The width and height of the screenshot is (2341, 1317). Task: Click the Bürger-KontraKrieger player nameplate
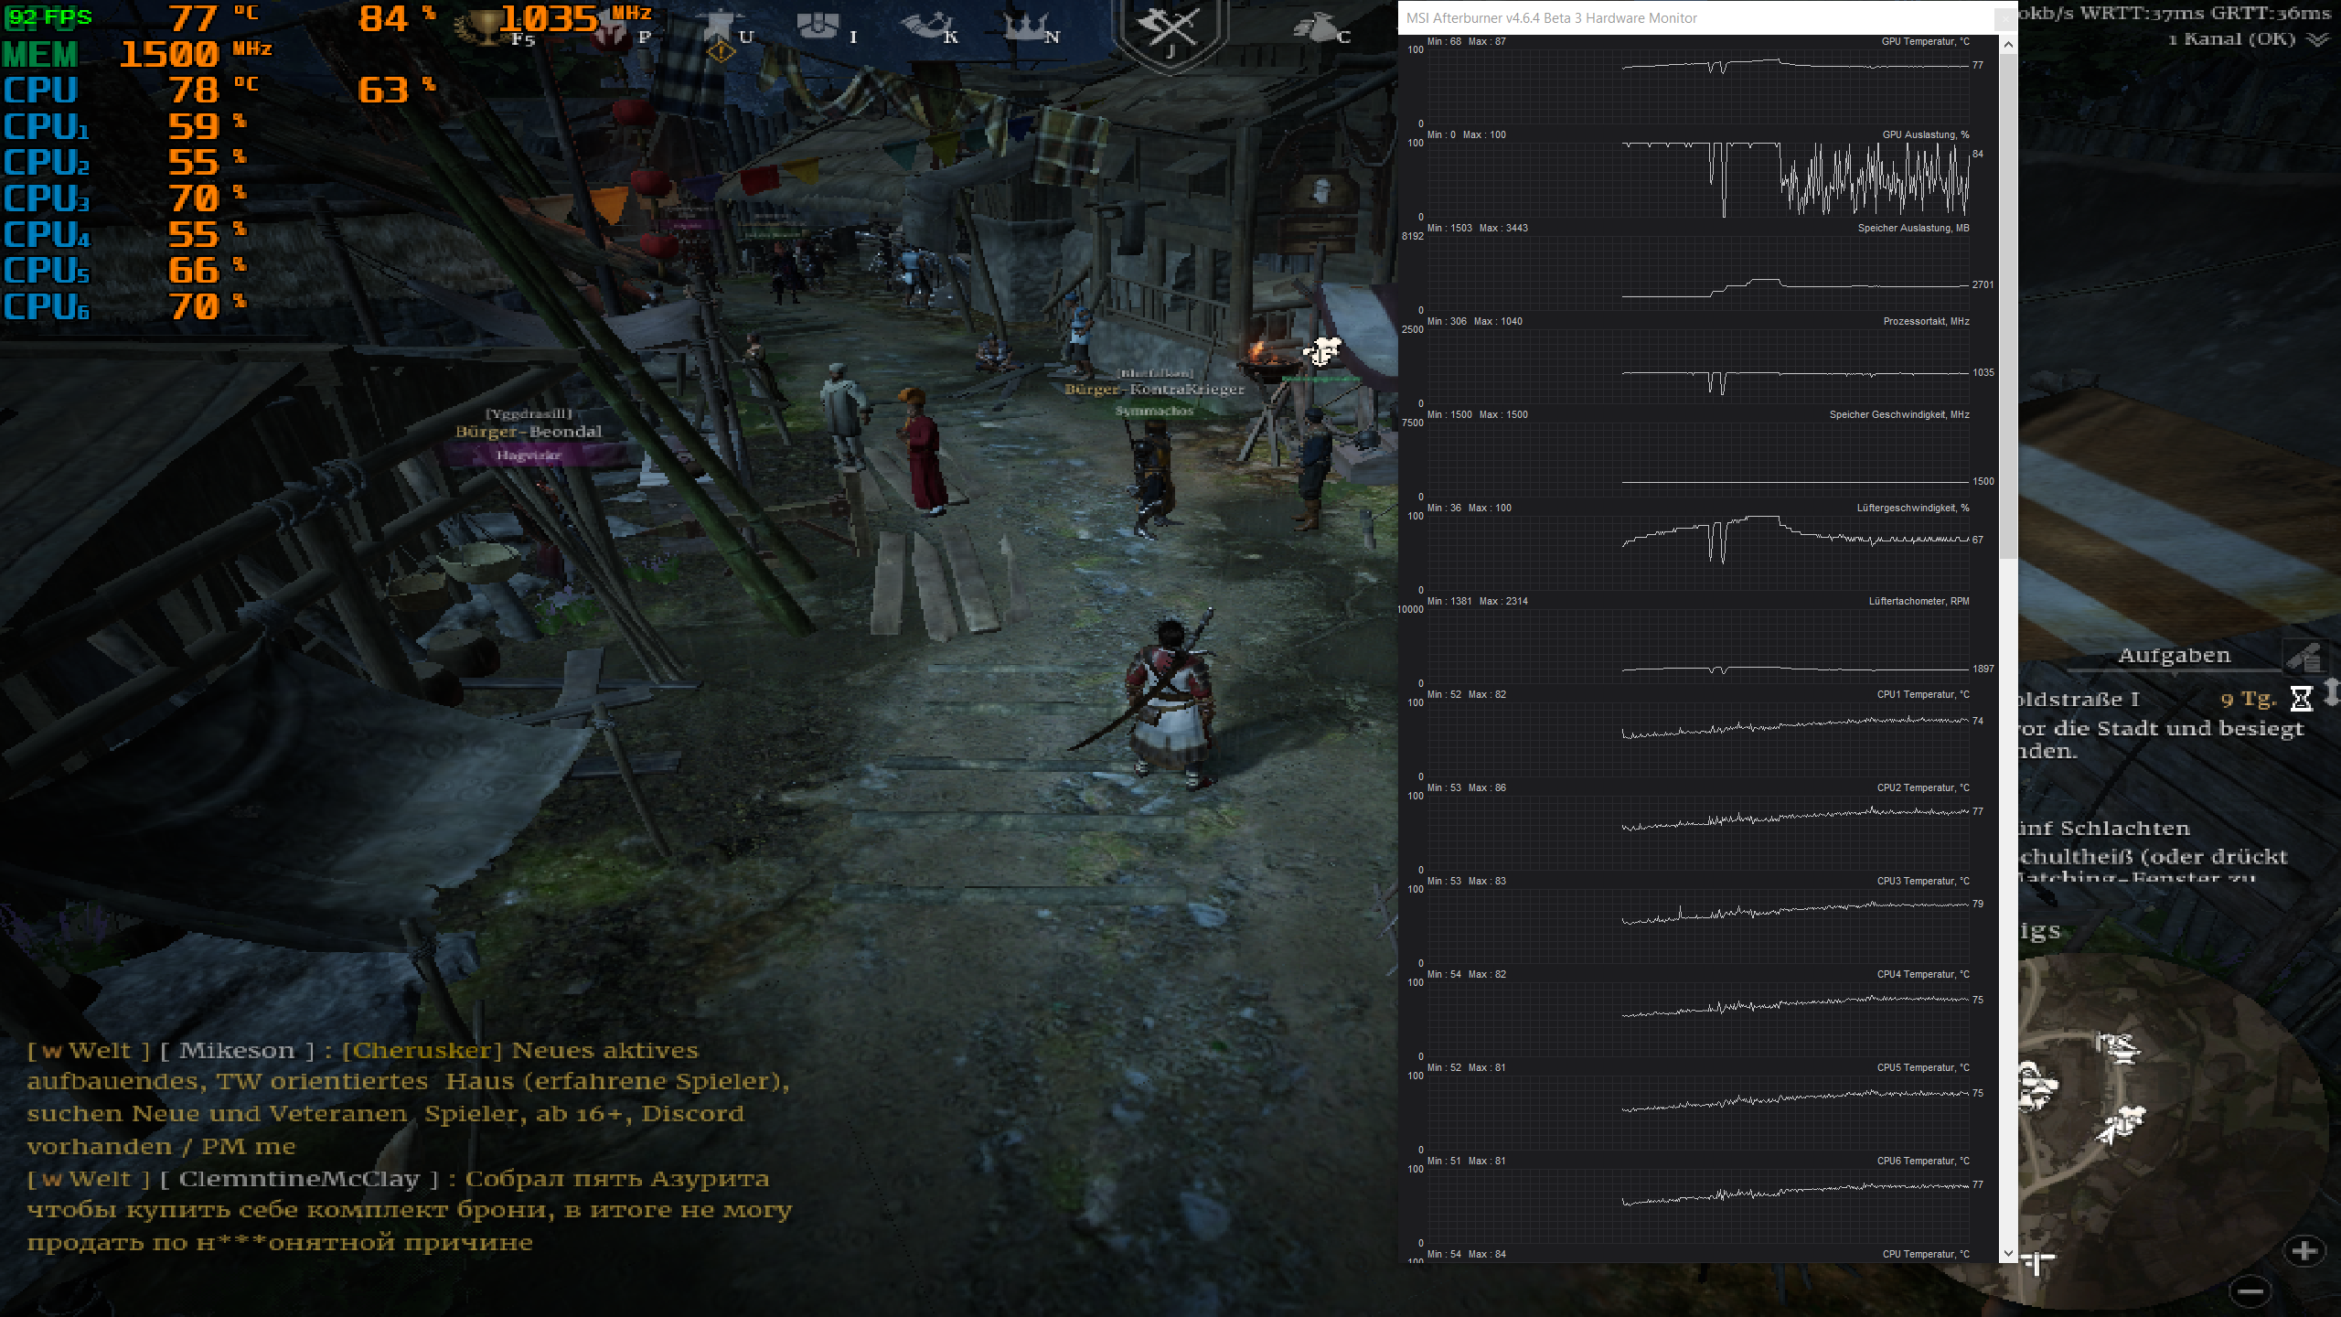pos(1154,390)
